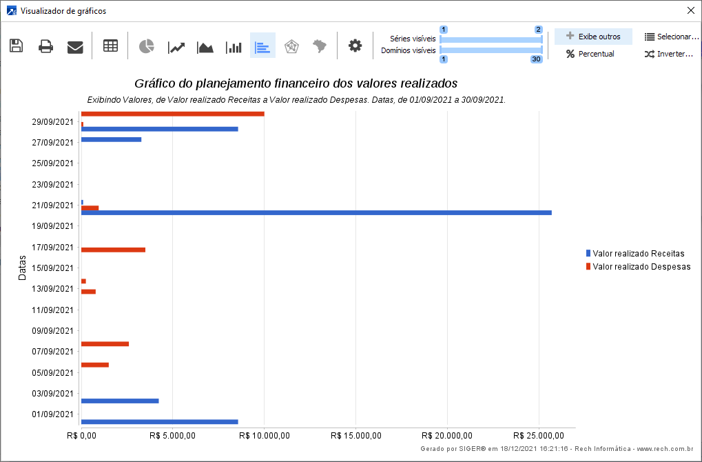Click the blue bar at 01/09/2021
The width and height of the screenshot is (702, 462).
point(159,422)
